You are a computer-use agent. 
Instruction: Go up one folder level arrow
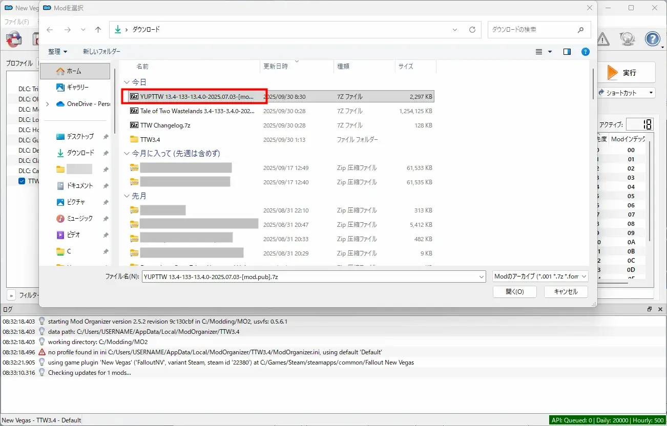98,30
